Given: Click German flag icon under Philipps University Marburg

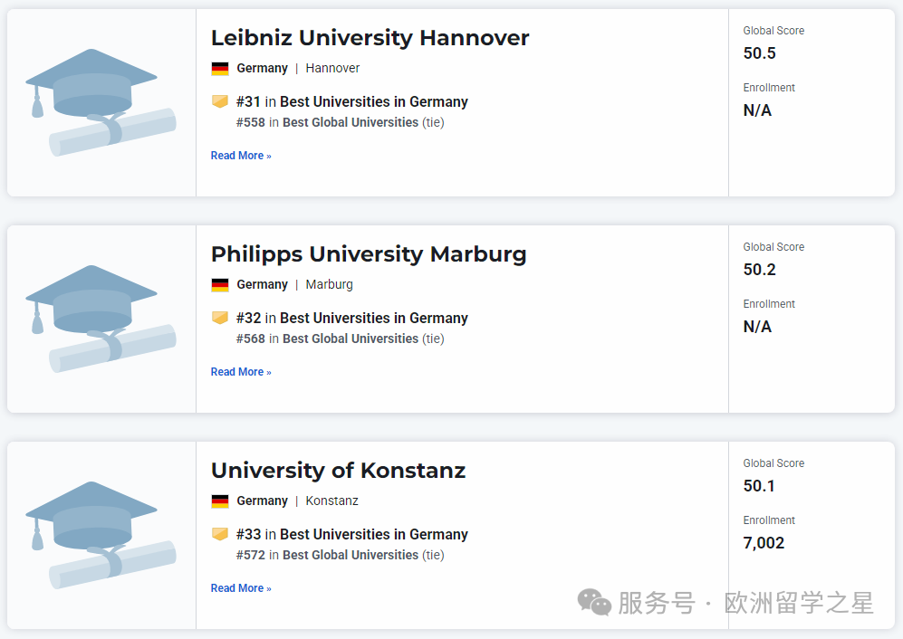Looking at the screenshot, I should [x=220, y=285].
